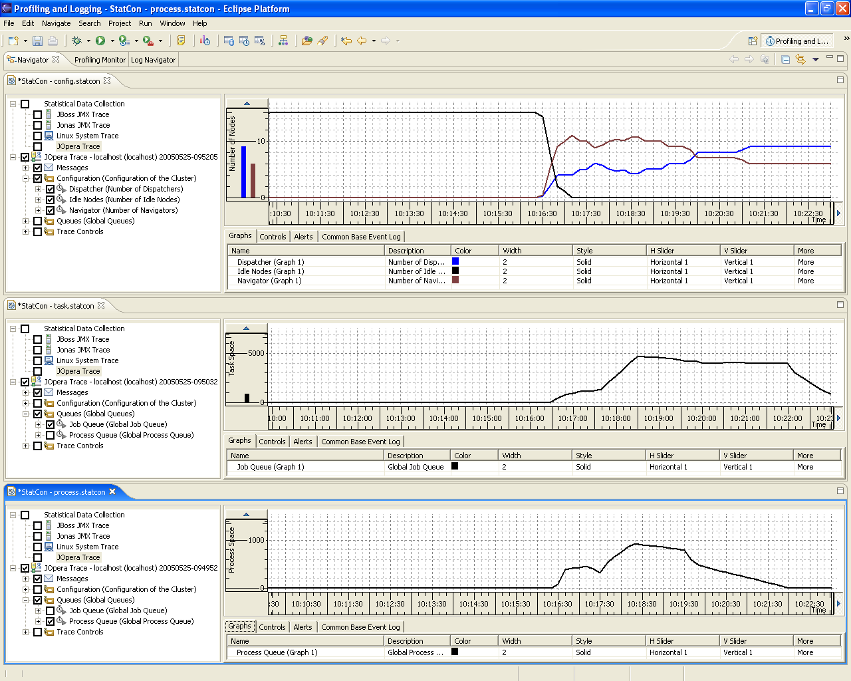Check Job Queue checkbox in process.statcon tree
This screenshot has width=851, height=681.
[x=50, y=611]
